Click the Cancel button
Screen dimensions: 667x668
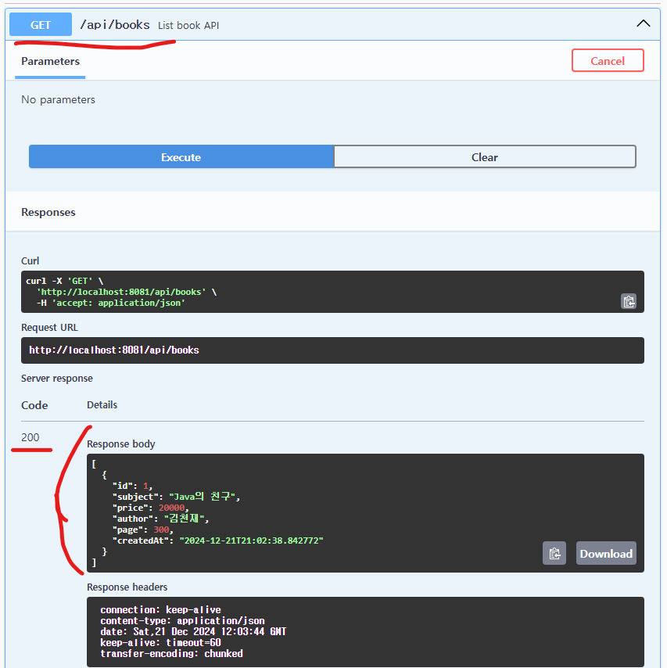pyautogui.click(x=608, y=60)
